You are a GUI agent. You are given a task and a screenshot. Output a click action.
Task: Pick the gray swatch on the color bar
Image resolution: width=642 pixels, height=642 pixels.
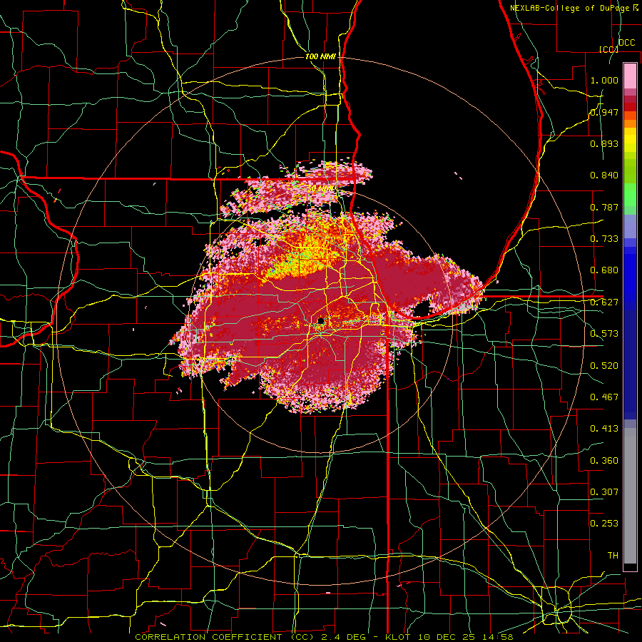630,496
